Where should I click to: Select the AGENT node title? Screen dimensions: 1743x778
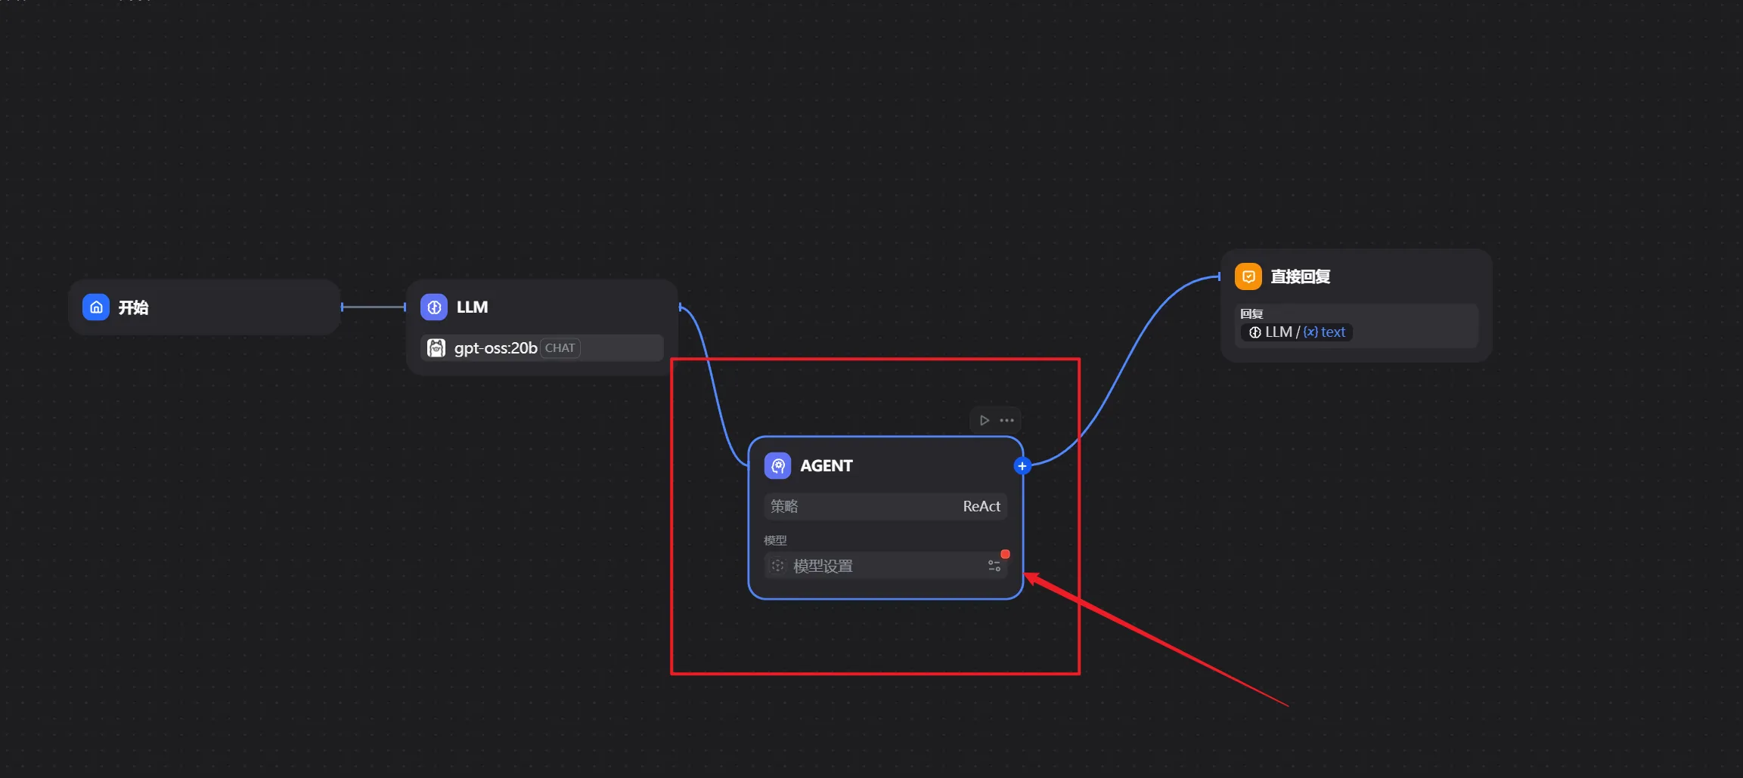(826, 466)
